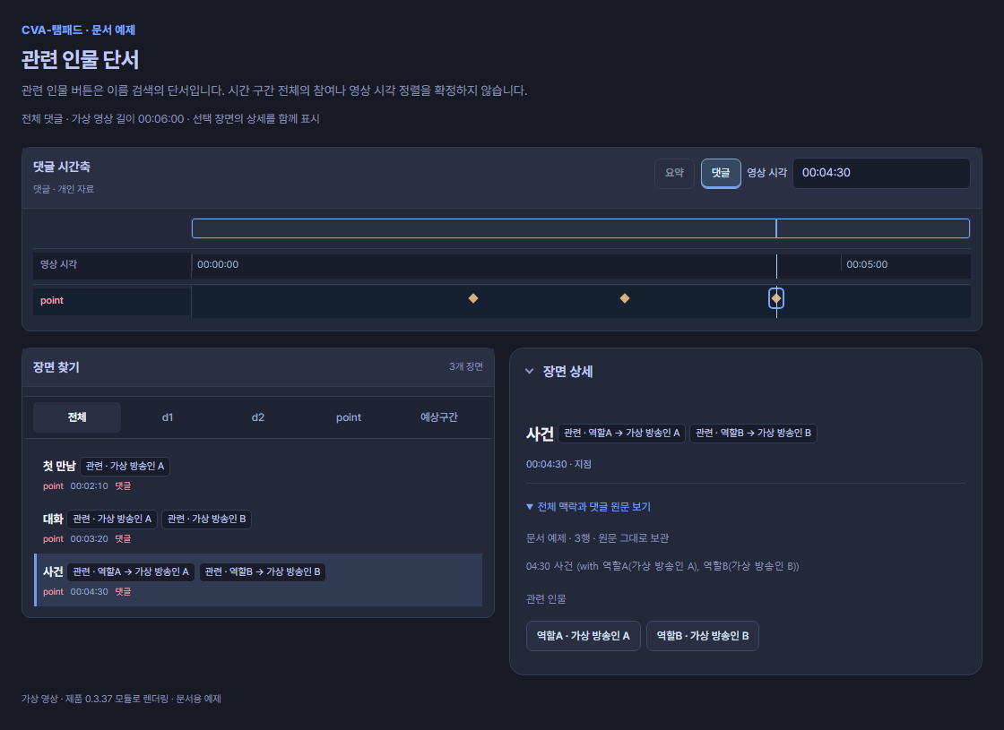Collapse the 장면 상세 panel chevron

529,371
